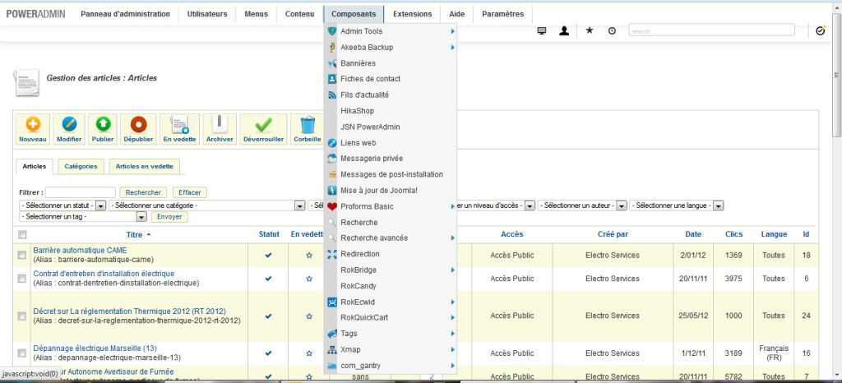Viewport: 842px width, 383px height.
Task: Toggle published status of Contrat d'entretien article
Action: click(269, 279)
